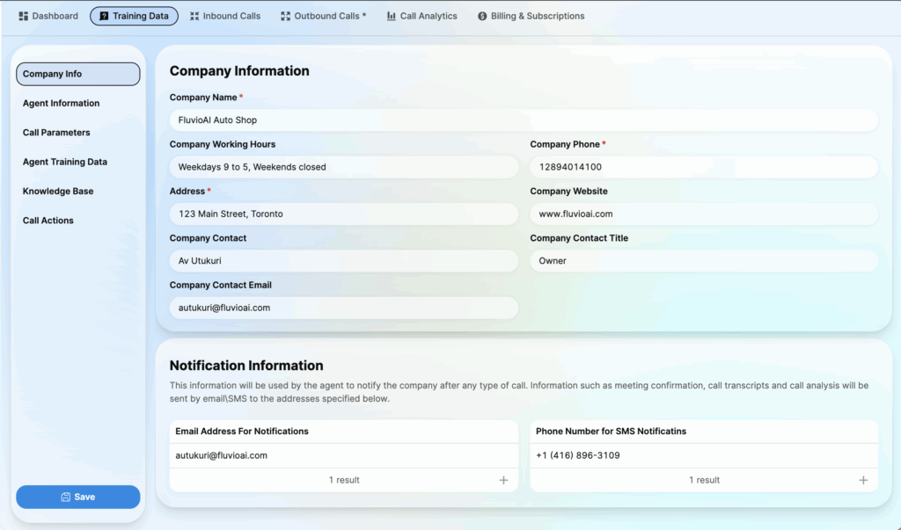The width and height of the screenshot is (901, 530).
Task: Go to Call Parameters in sidebar
Action: [x=56, y=133]
